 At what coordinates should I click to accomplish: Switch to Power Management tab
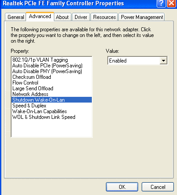(x=142, y=17)
